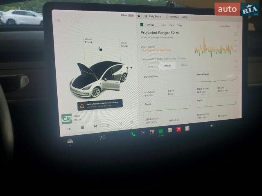Tap the CAI radio station artwork
The width and height of the screenshot is (262, 196).
[x=67, y=119]
